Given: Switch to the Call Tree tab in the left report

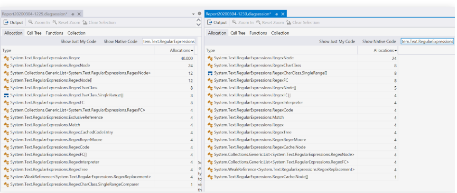Looking at the screenshot, I should point(34,33).
